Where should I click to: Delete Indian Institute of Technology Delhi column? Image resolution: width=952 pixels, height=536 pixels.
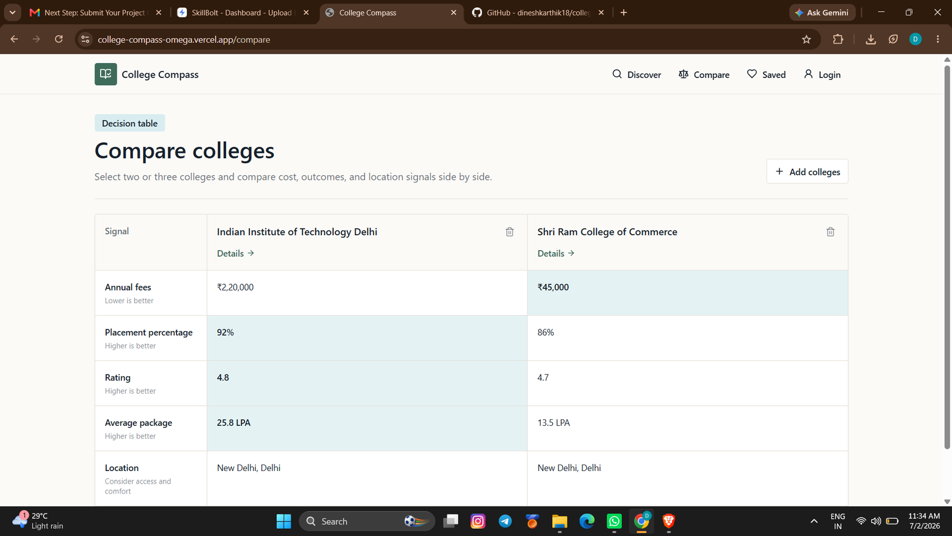510,232
